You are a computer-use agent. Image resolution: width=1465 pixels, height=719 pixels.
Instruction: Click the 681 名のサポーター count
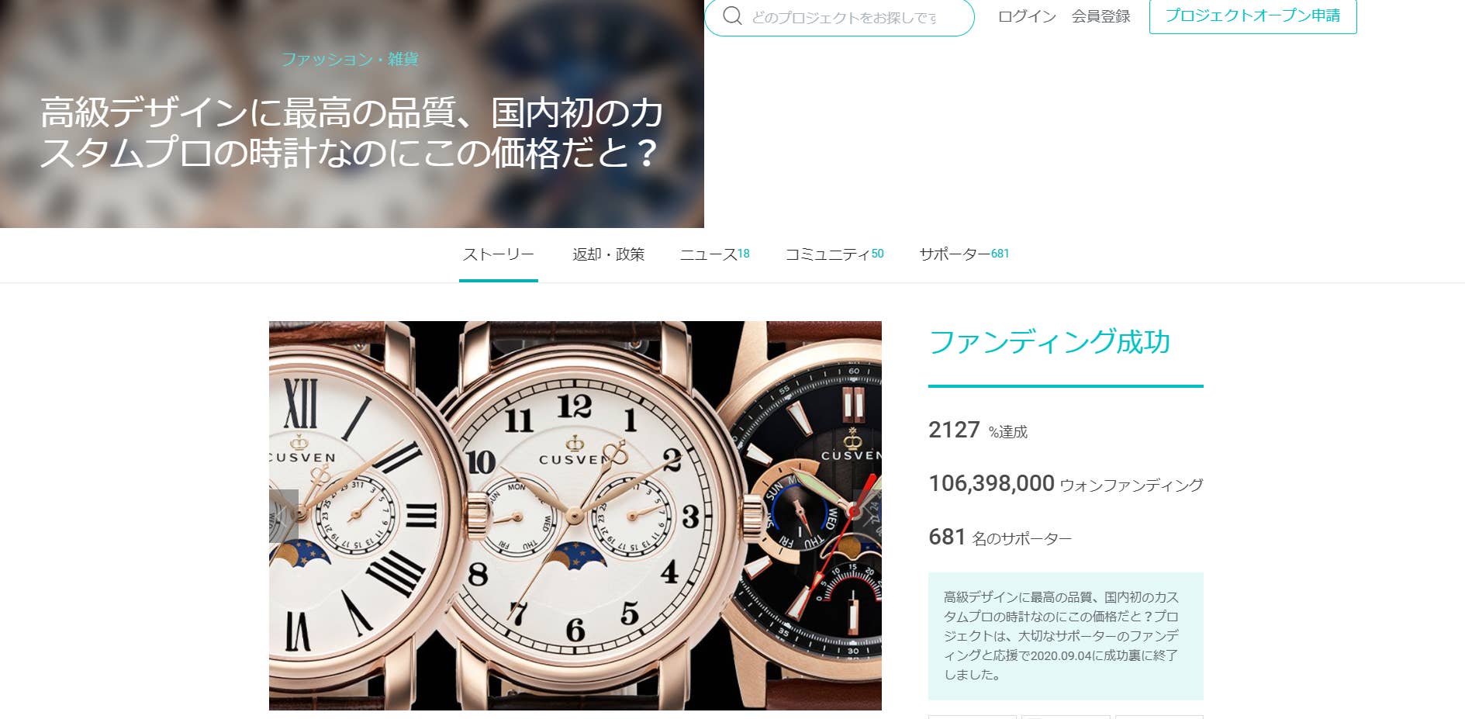point(1000,538)
